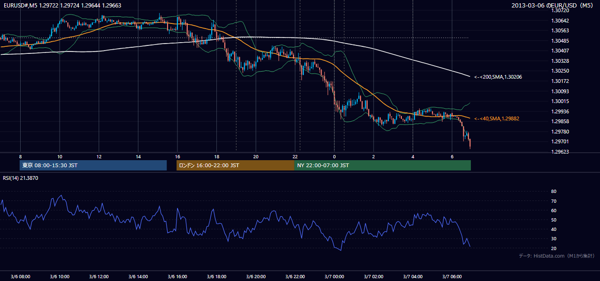
Task: Click hour label 20 under price chart
Action: [x=256, y=156]
